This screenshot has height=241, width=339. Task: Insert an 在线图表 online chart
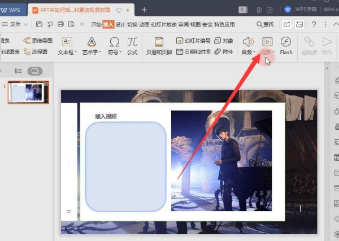pyautogui.click(x=10, y=52)
